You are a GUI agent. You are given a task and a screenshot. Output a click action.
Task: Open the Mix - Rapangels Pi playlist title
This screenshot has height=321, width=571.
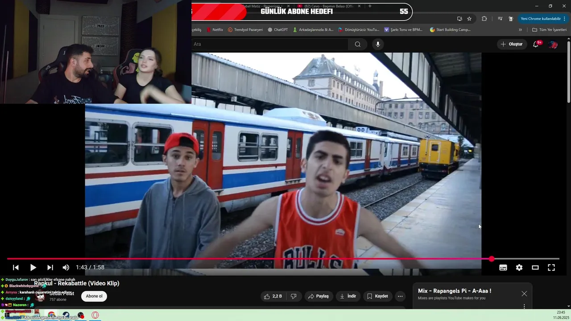pyautogui.click(x=455, y=291)
